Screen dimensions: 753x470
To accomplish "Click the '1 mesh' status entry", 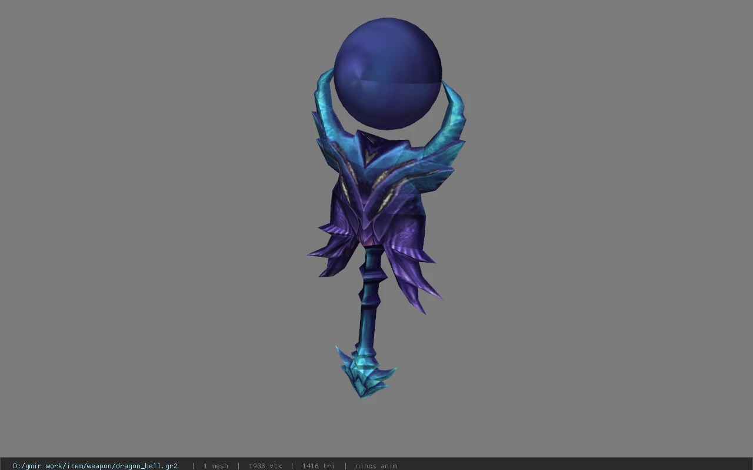I will click(215, 466).
